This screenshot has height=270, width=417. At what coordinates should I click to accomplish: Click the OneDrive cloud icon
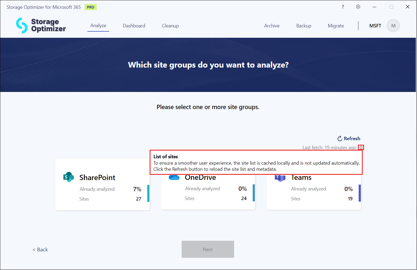(x=174, y=178)
